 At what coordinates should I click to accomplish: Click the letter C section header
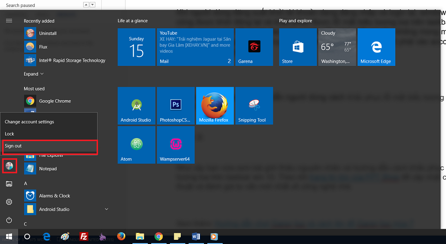(25, 224)
